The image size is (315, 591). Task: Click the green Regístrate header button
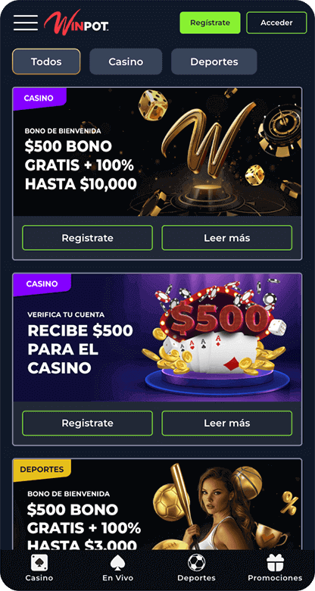210,23
